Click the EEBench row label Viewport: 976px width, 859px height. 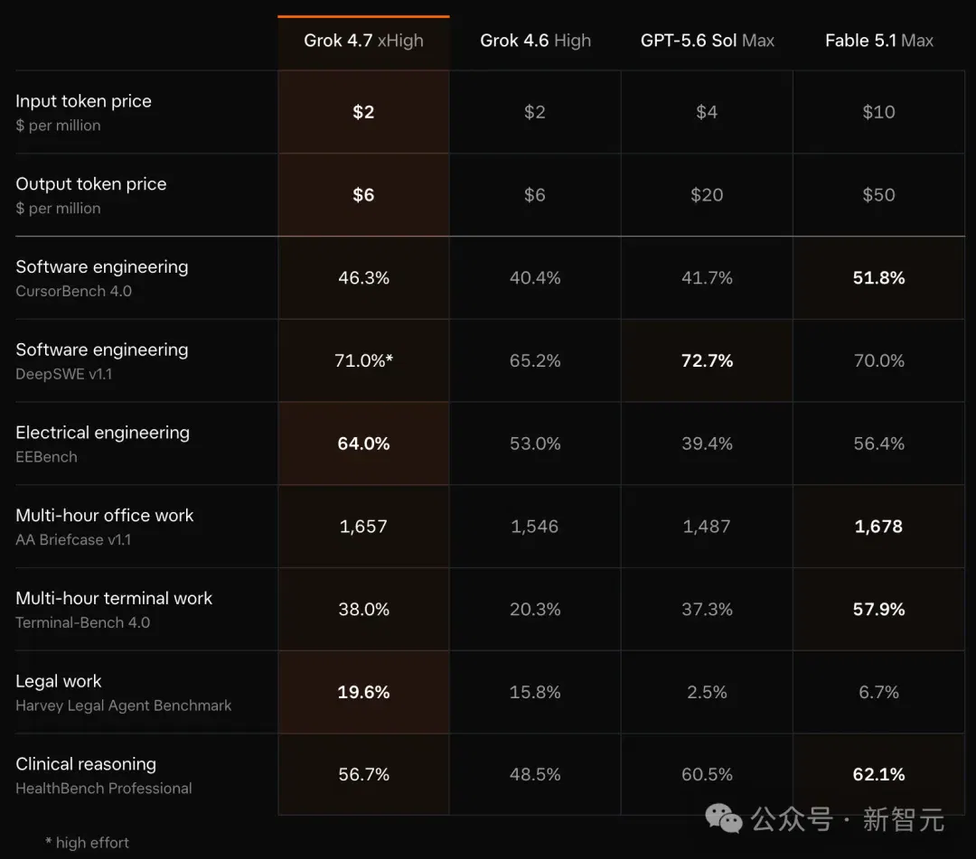coord(47,456)
